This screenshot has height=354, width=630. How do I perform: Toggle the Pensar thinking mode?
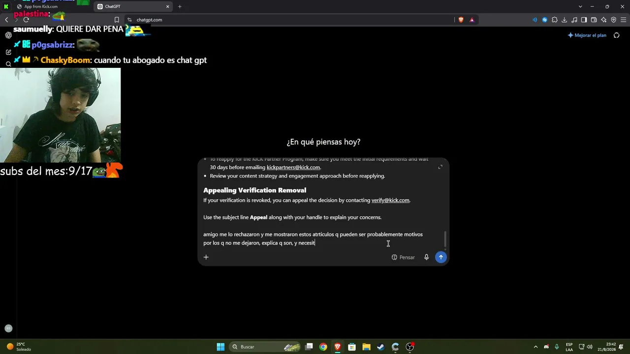click(403, 257)
